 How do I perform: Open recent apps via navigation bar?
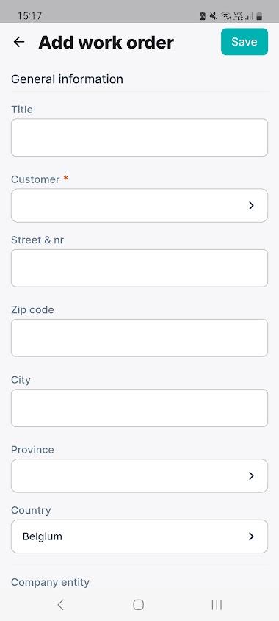click(x=217, y=604)
